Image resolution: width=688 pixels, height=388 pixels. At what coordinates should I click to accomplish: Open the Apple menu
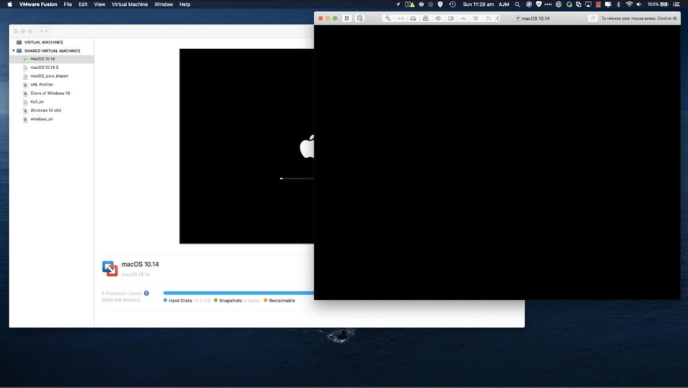tap(10, 4)
